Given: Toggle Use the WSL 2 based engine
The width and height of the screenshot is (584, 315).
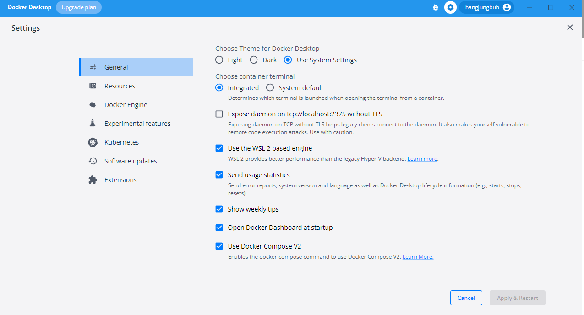Looking at the screenshot, I should pyautogui.click(x=219, y=148).
